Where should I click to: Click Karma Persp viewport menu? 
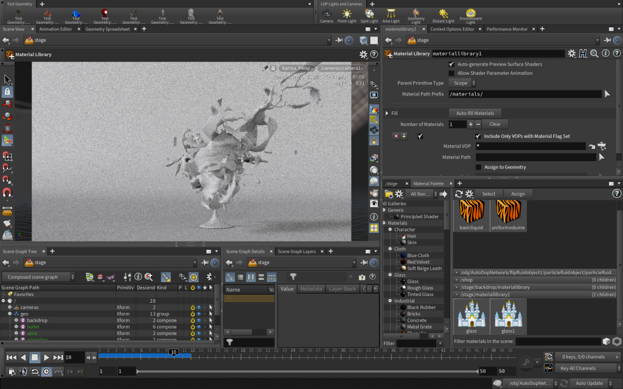click(x=296, y=68)
